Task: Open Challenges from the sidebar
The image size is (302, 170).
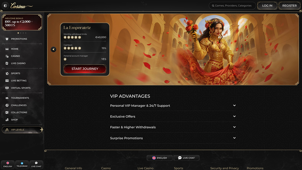Action: [x=19, y=105]
